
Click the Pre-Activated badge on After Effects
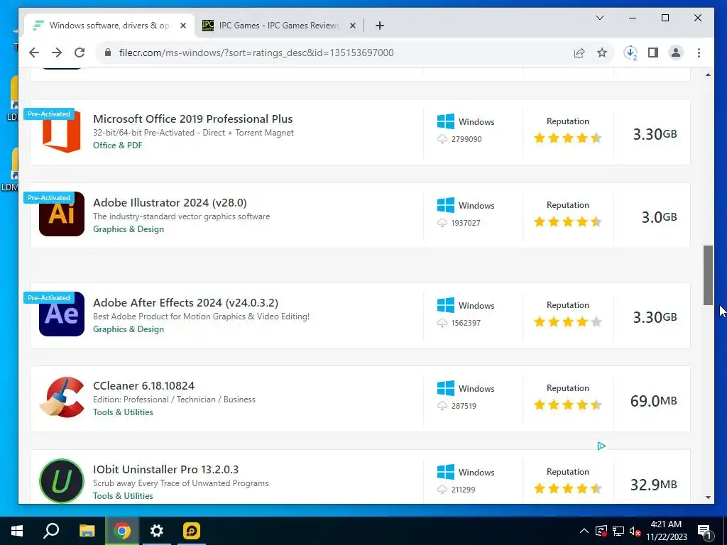pyautogui.click(x=49, y=298)
